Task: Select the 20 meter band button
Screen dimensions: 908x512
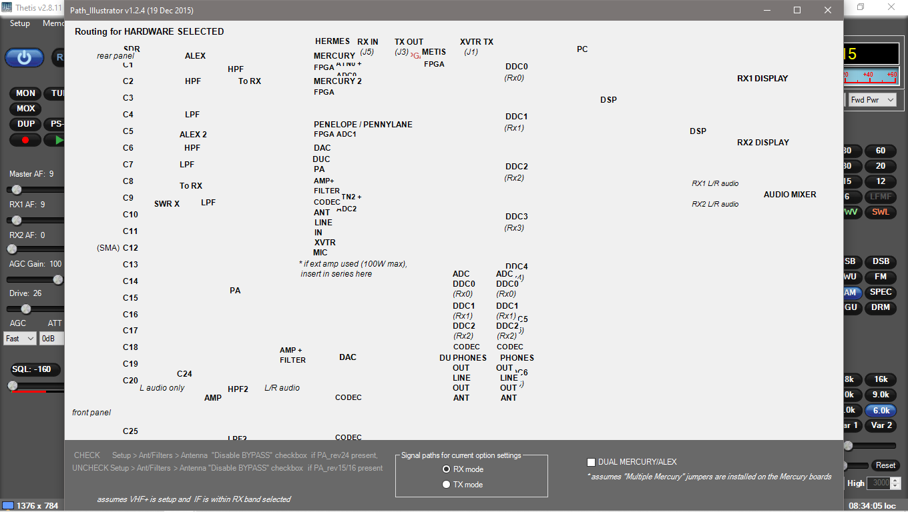Action: coord(880,166)
